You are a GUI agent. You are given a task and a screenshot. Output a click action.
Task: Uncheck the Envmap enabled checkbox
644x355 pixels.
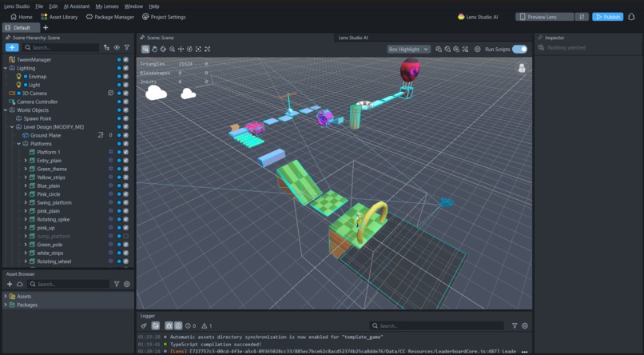coord(125,77)
